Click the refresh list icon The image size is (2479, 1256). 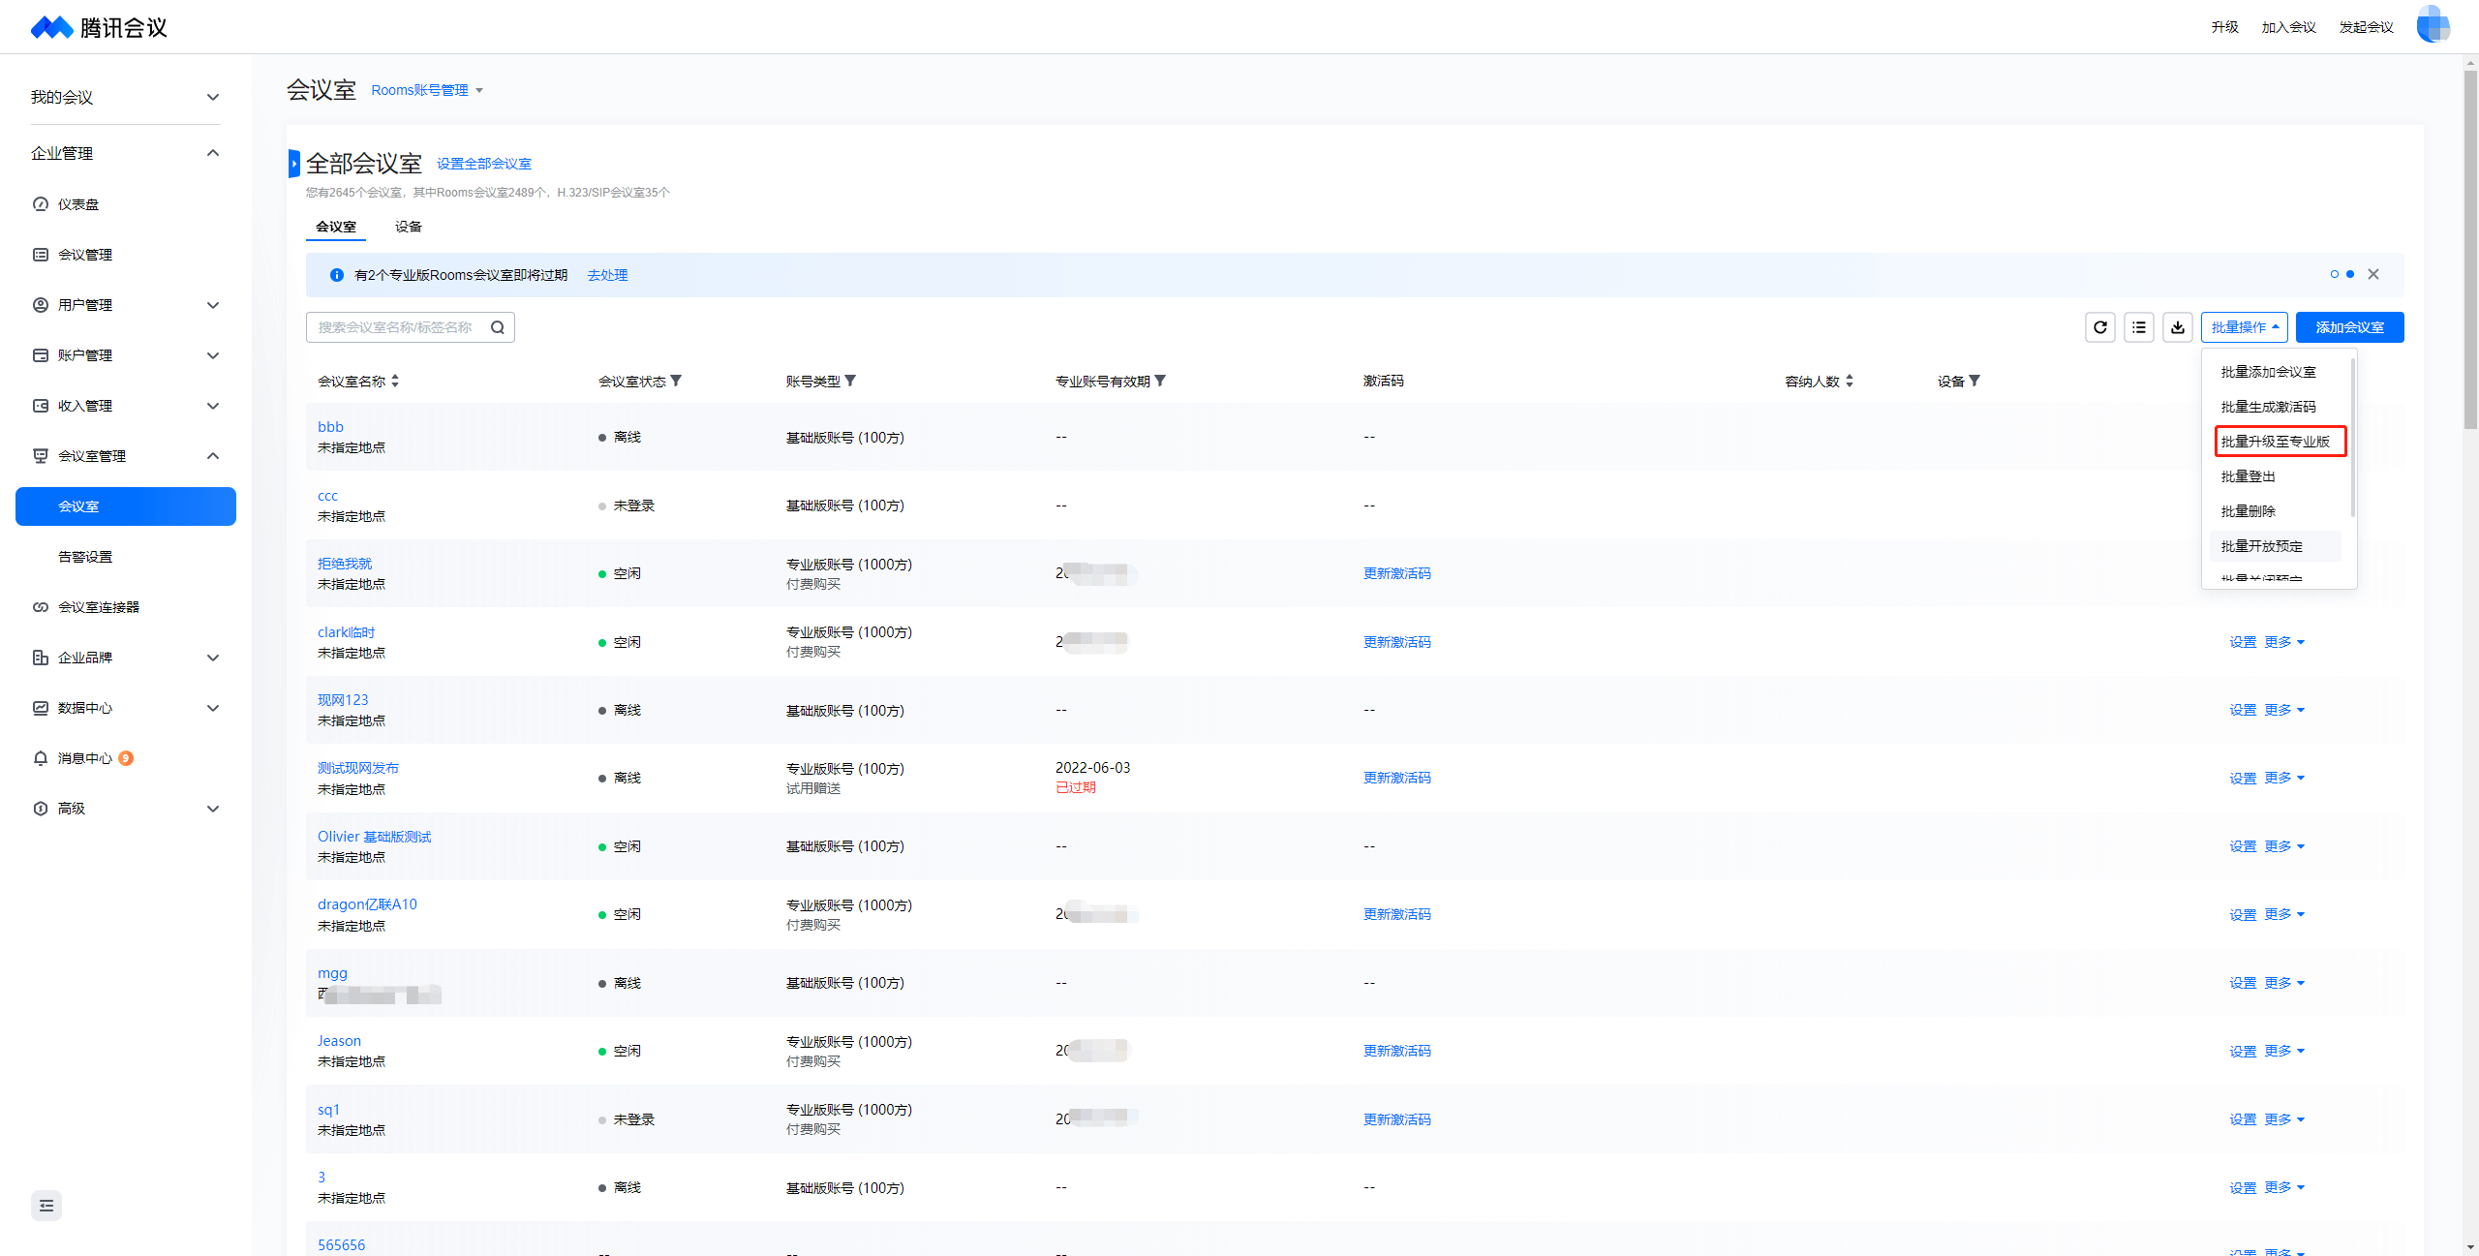point(2099,327)
